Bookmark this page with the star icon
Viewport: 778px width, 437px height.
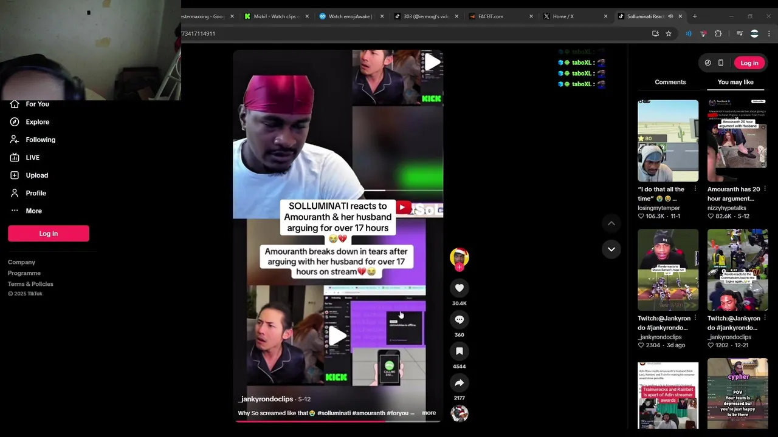[669, 34]
